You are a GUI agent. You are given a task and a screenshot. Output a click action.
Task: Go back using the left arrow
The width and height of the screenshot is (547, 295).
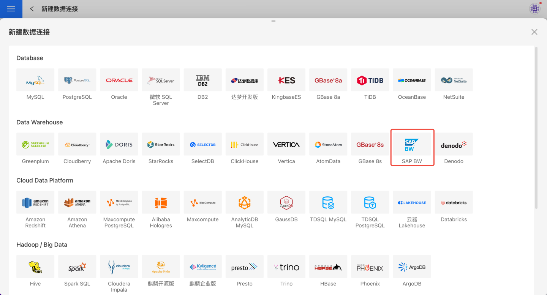[x=32, y=9]
